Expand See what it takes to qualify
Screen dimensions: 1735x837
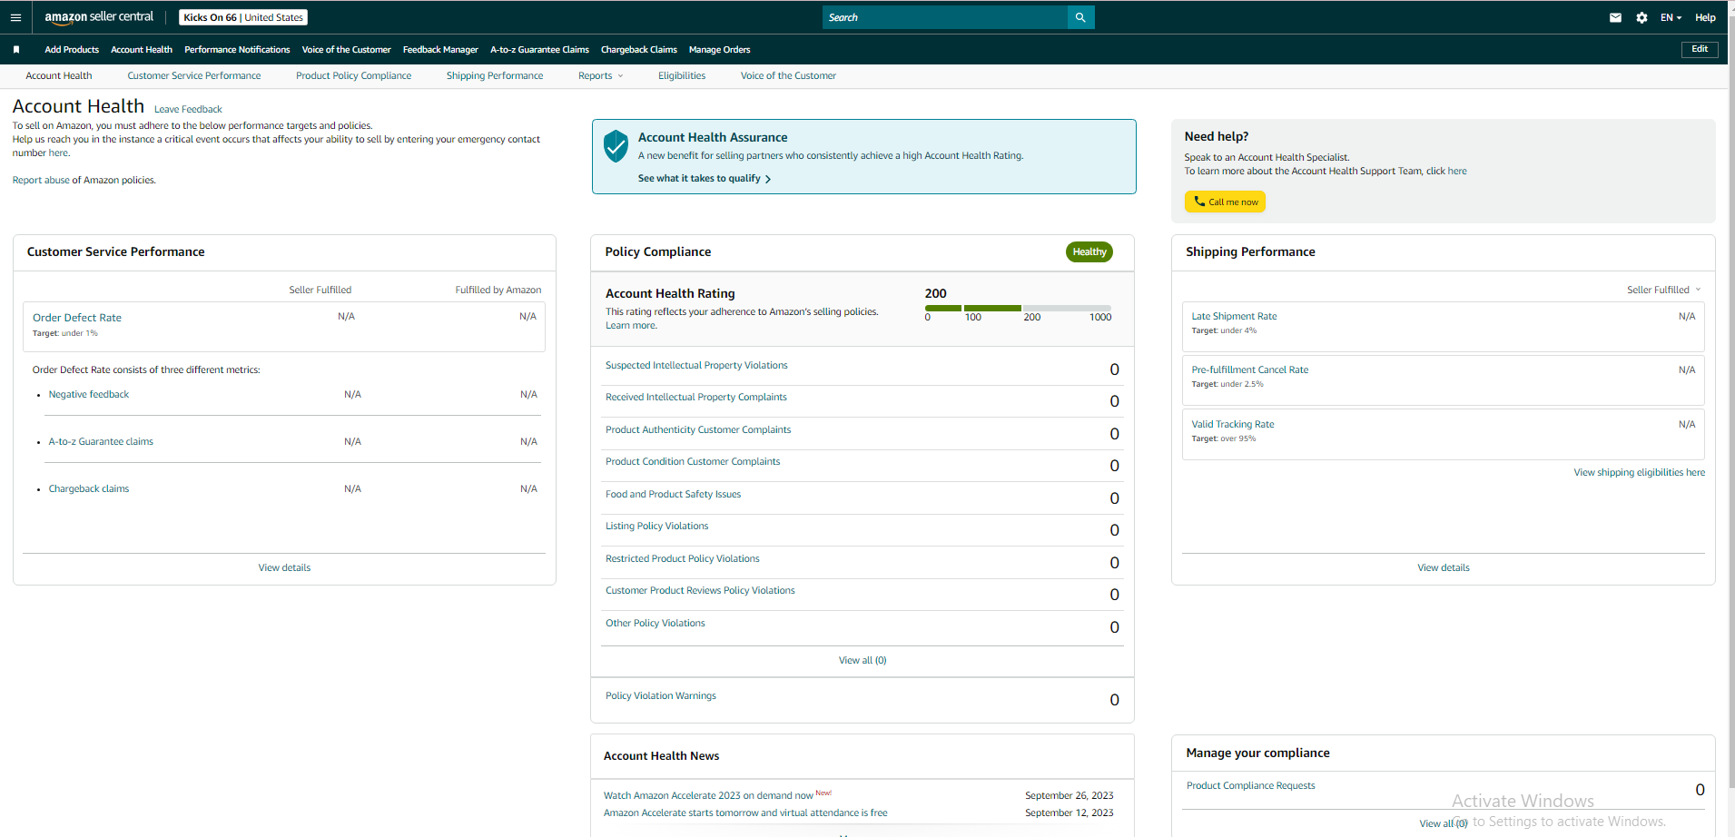coord(705,179)
